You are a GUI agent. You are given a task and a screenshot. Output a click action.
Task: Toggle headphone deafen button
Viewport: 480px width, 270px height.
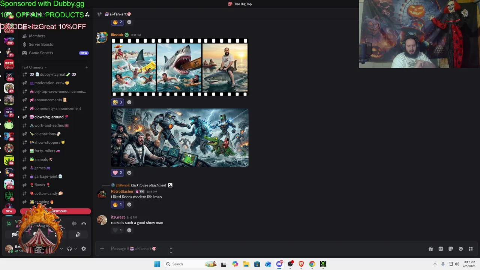(x=69, y=249)
